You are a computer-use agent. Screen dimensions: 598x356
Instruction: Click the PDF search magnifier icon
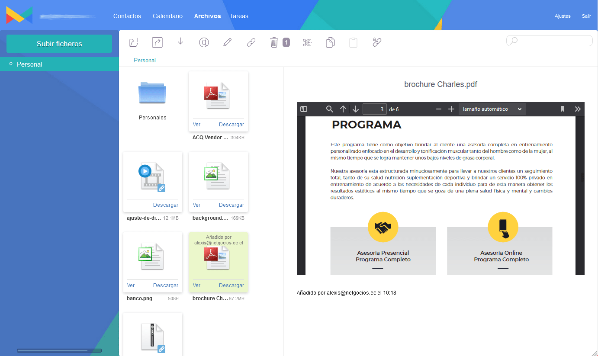point(330,109)
